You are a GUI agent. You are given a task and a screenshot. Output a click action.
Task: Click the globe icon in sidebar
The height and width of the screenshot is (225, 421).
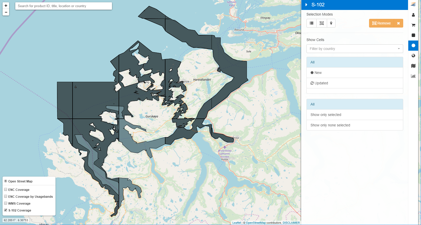tap(413, 56)
